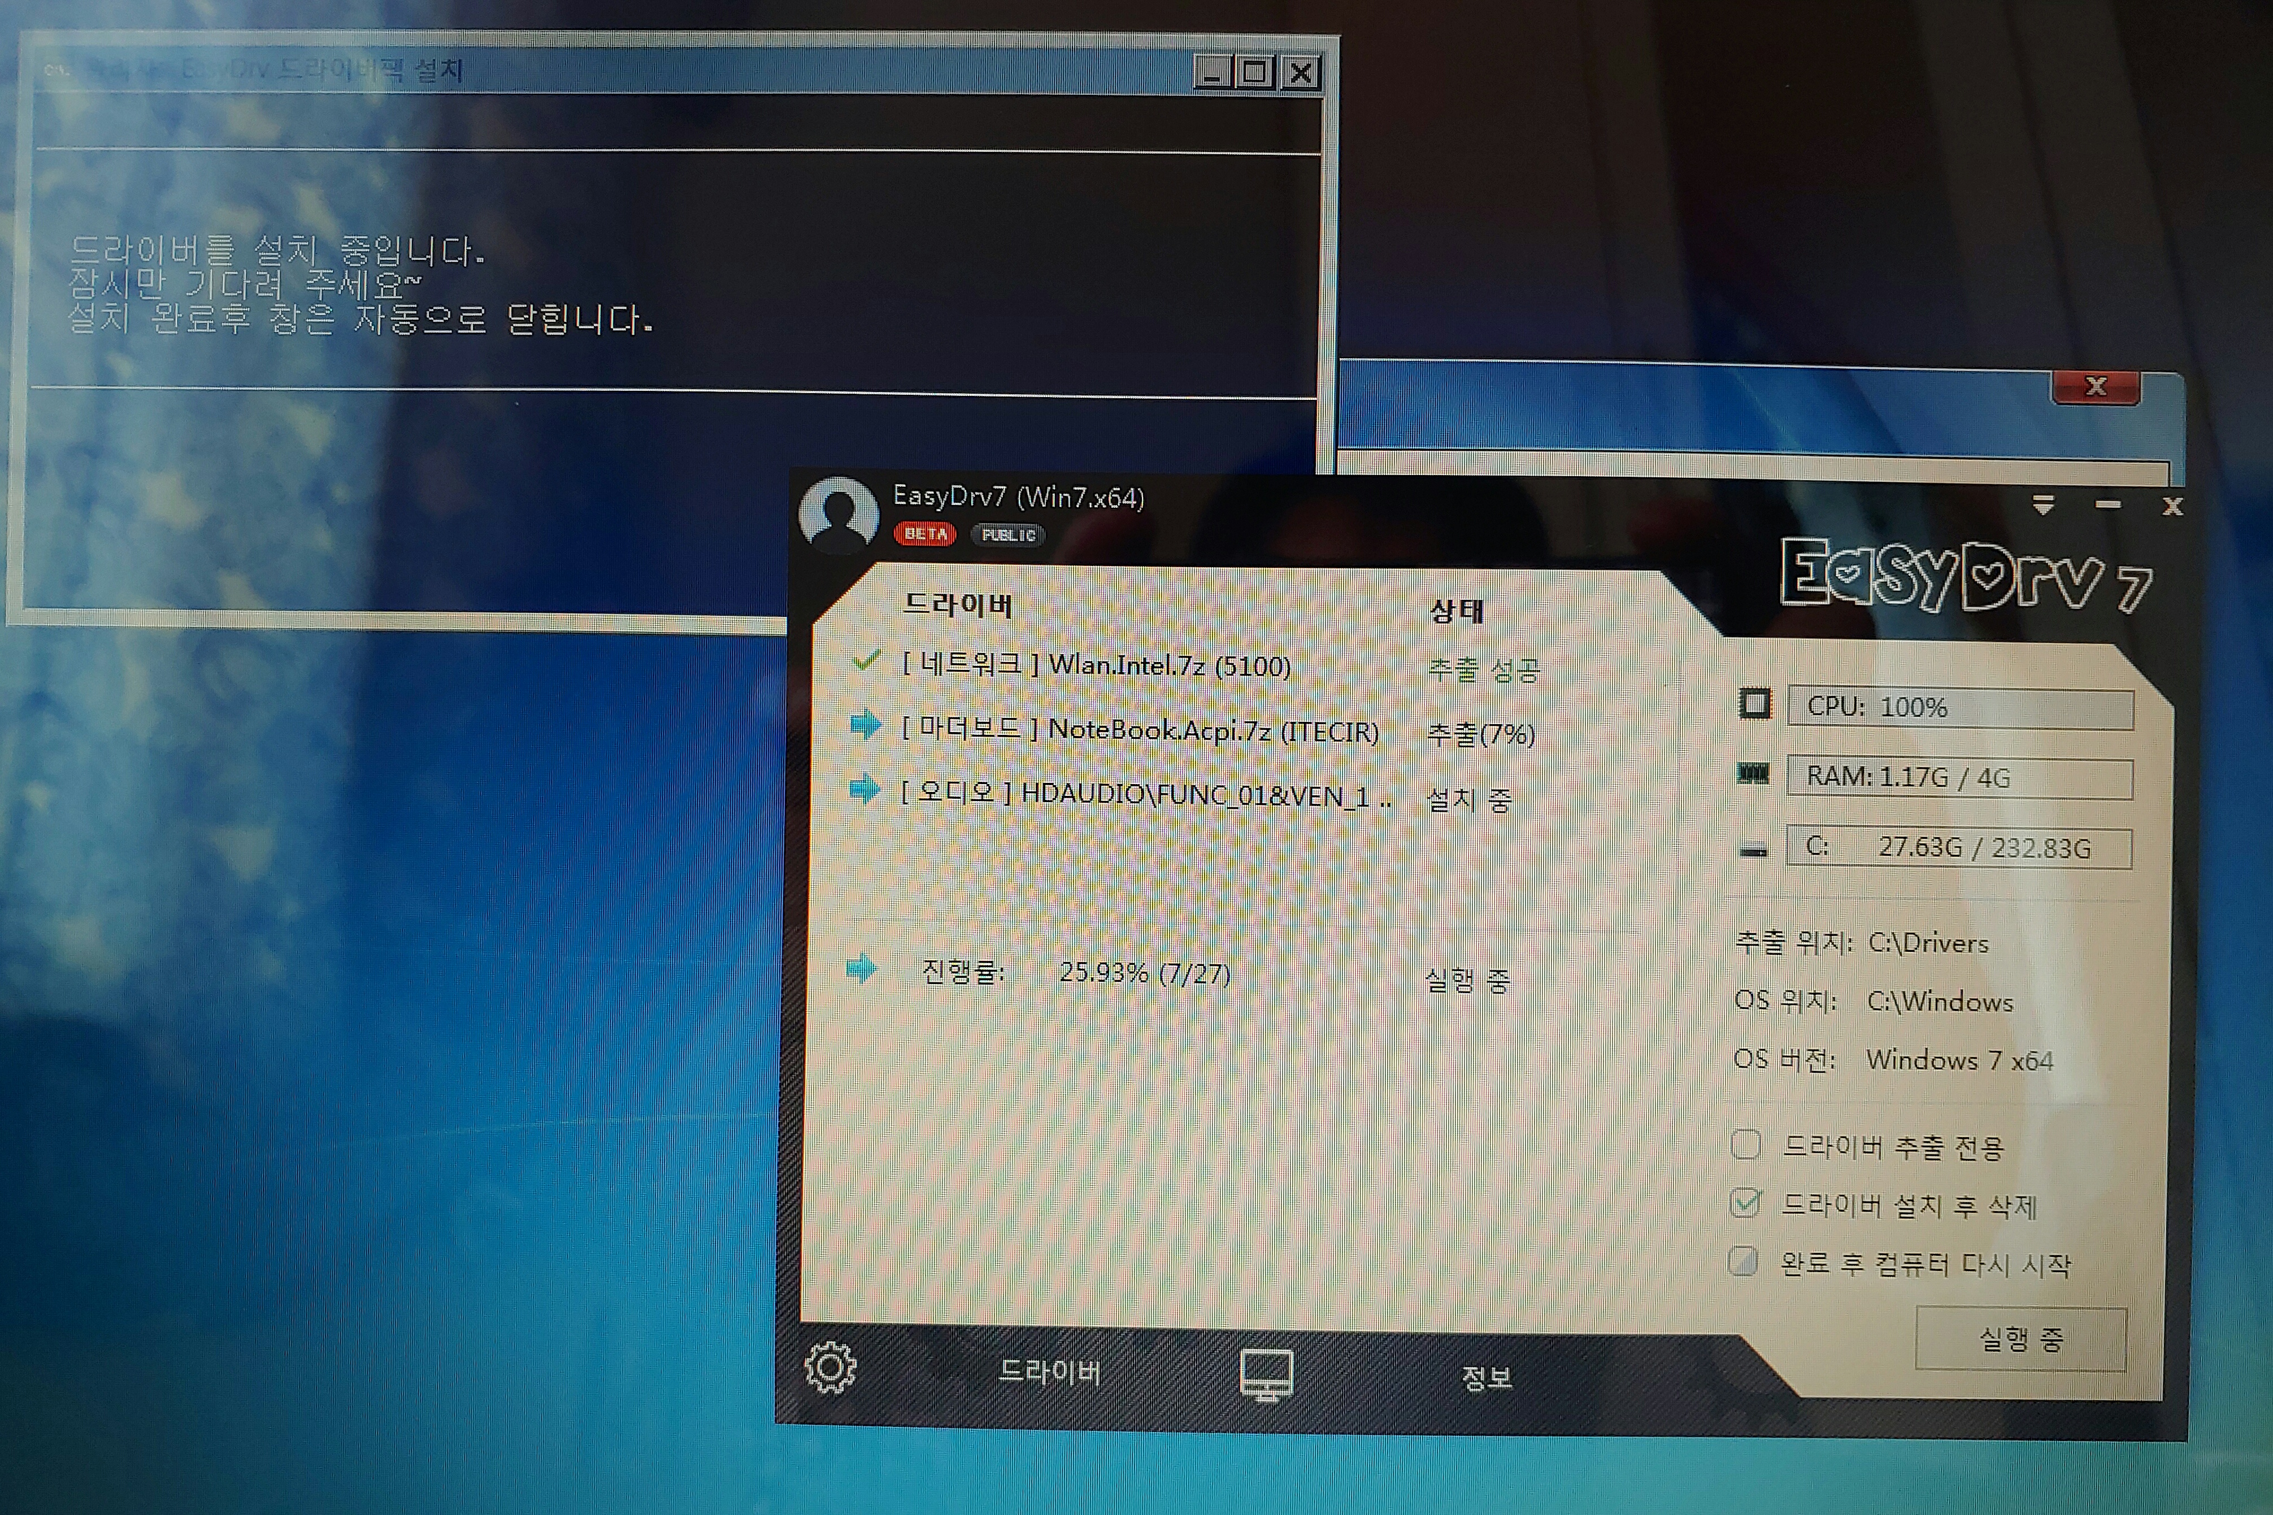The image size is (2273, 1515).
Task: Click the 드라이버 column header
Action: tap(957, 605)
